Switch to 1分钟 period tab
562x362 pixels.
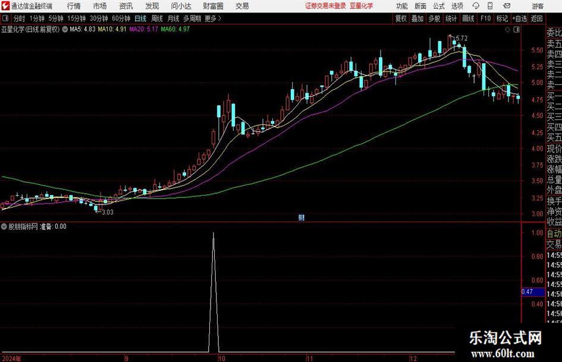coord(37,18)
